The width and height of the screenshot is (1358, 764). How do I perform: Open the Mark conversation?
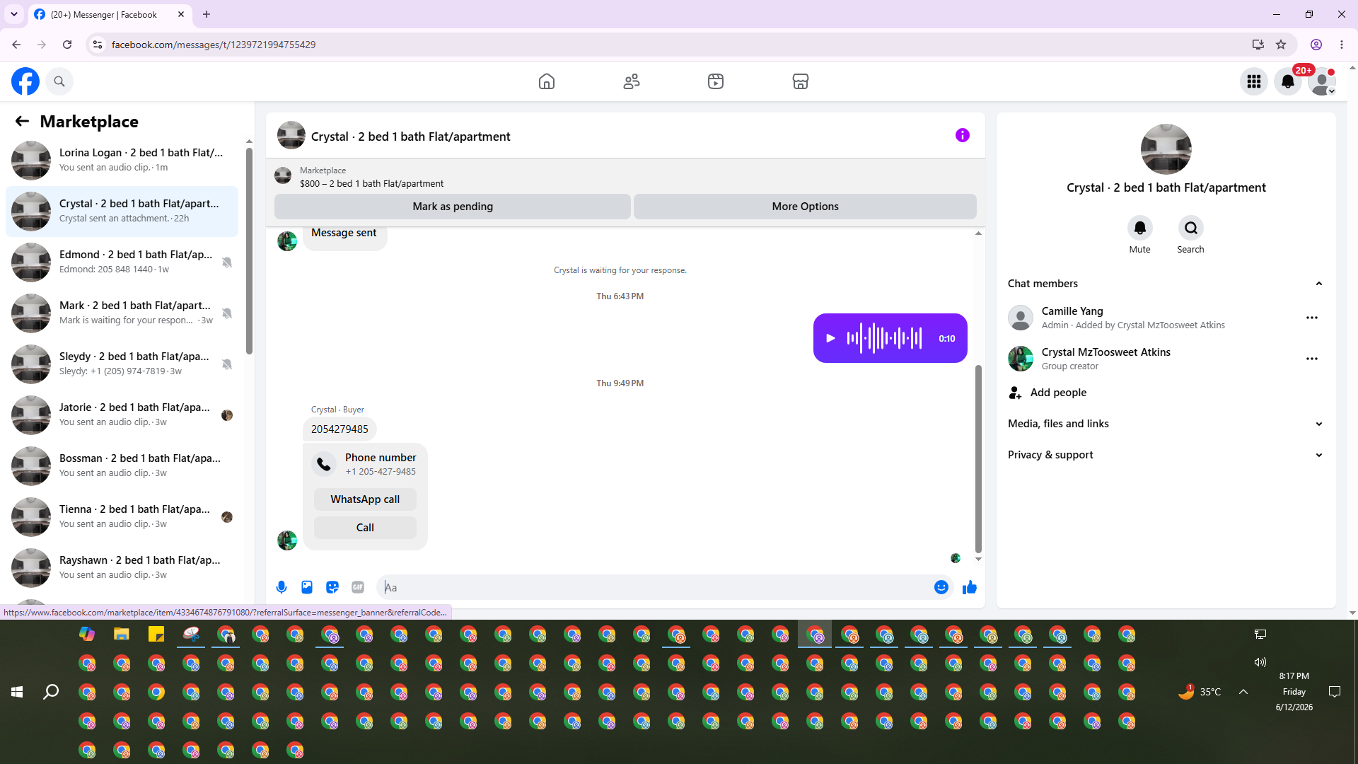[x=122, y=313]
